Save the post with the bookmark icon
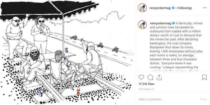 (204, 77)
